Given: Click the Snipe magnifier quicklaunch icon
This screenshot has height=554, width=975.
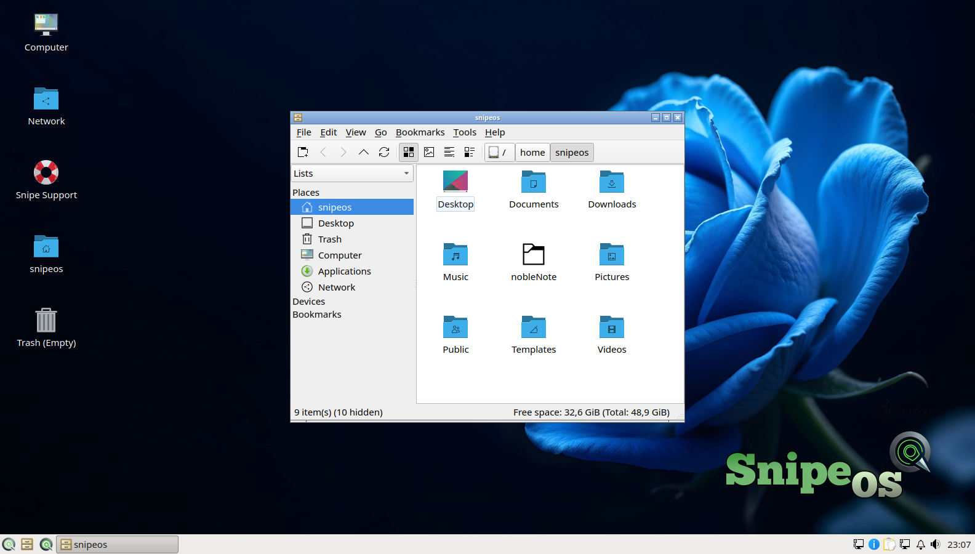Looking at the screenshot, I should [x=46, y=544].
